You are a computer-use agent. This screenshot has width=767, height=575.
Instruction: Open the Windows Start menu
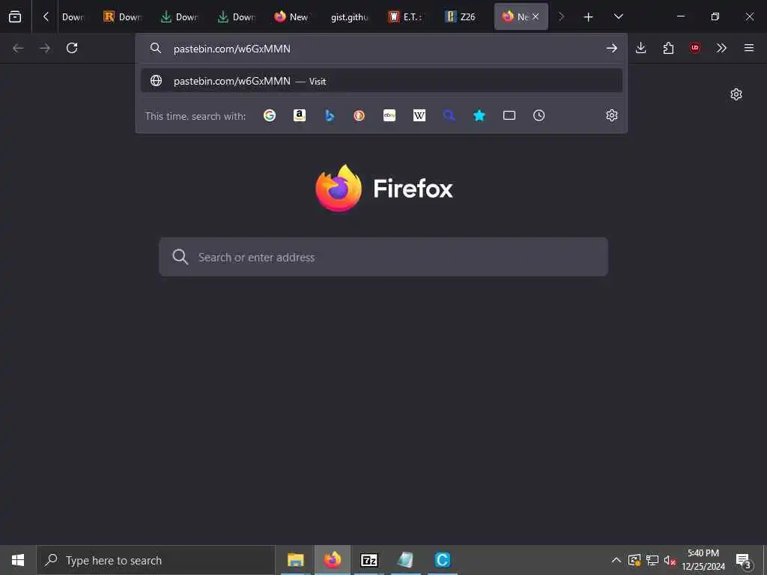pos(18,560)
